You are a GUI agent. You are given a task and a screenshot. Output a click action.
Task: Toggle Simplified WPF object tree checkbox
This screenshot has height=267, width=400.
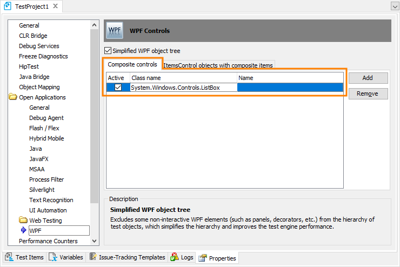108,50
